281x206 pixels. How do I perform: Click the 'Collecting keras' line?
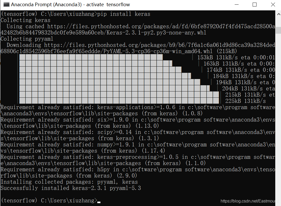coord(25,20)
